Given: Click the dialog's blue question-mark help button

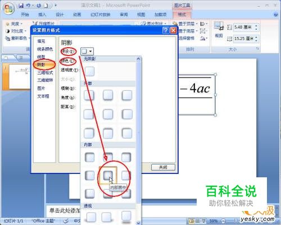Looking at the screenshot, I should [x=166, y=30].
